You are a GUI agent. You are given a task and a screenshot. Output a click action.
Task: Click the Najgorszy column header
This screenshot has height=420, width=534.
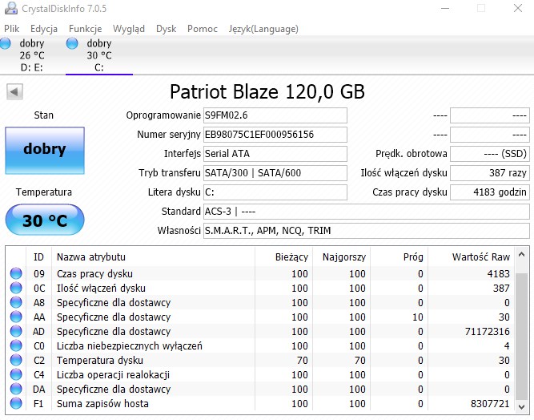tap(341, 256)
